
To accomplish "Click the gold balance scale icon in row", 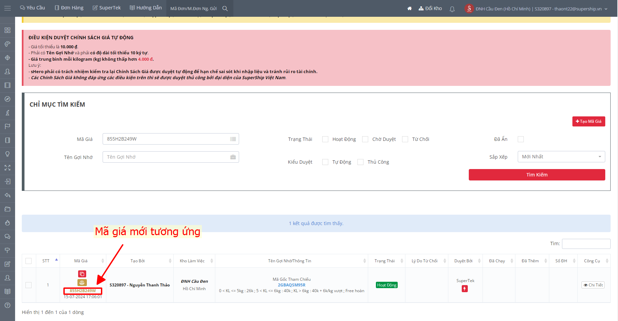I will (x=82, y=283).
